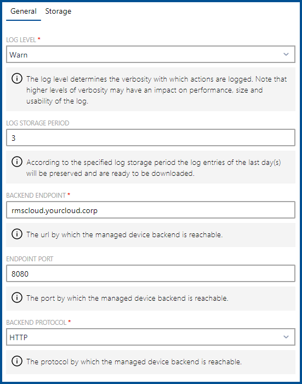Image resolution: width=302 pixels, height=384 pixels.
Task: Click the LOG LEVEL field label
Action: (x=21, y=39)
